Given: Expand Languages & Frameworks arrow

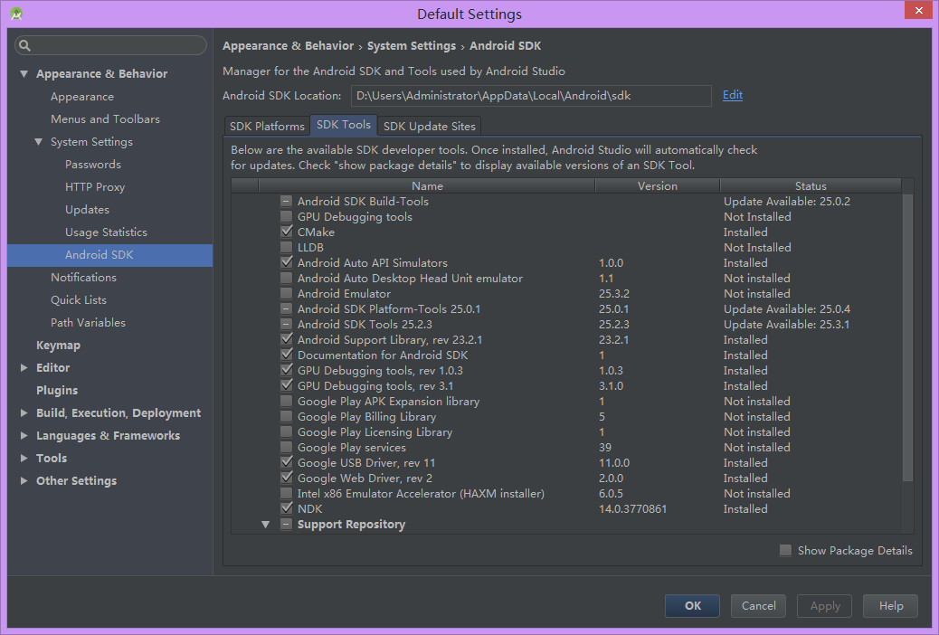Looking at the screenshot, I should [24, 435].
